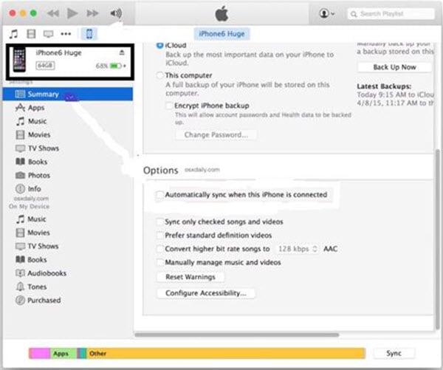Click Configure Accessibility button
The image size is (443, 370).
206,293
